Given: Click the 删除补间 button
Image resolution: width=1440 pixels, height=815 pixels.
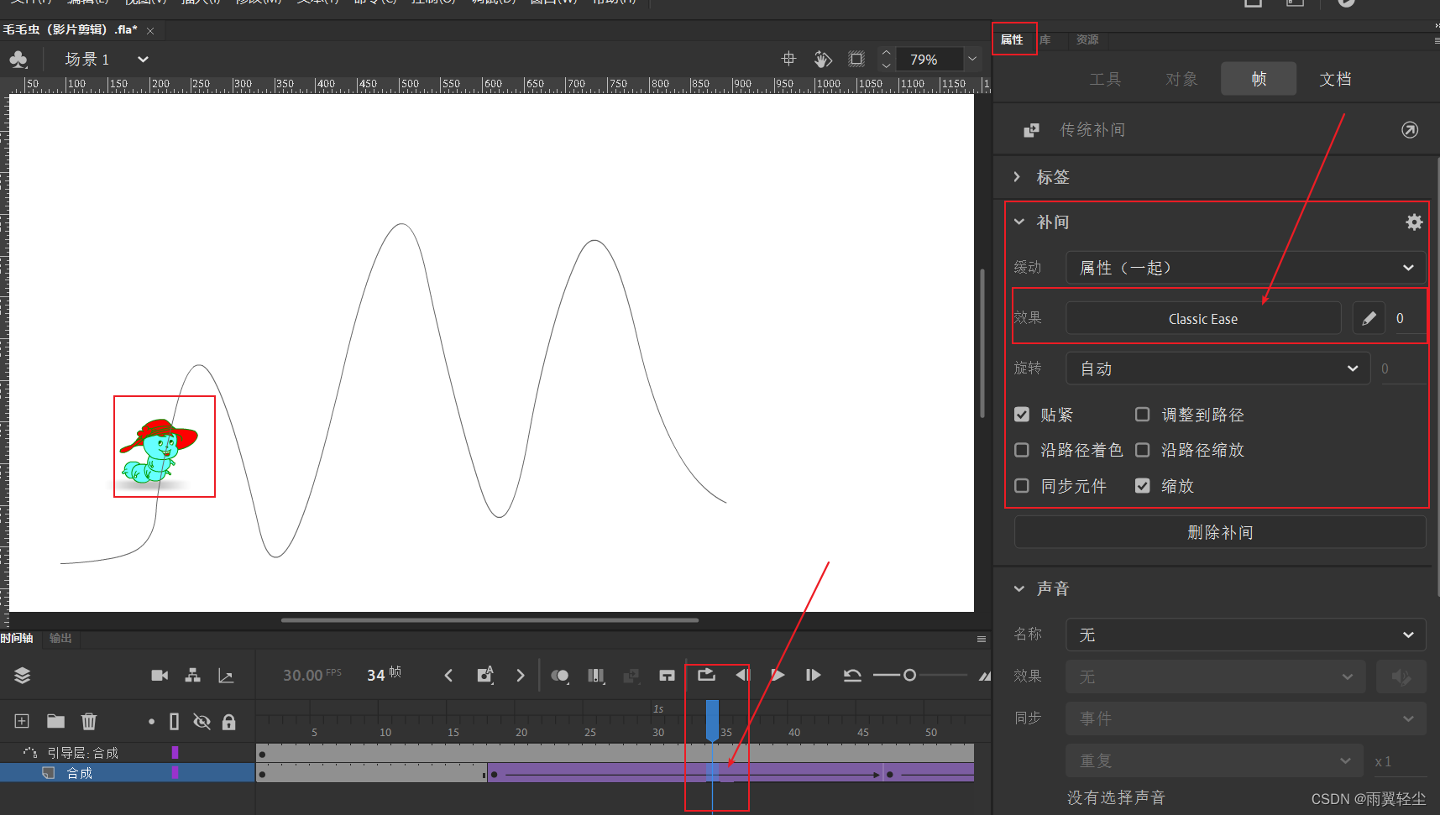Looking at the screenshot, I should pos(1220,532).
